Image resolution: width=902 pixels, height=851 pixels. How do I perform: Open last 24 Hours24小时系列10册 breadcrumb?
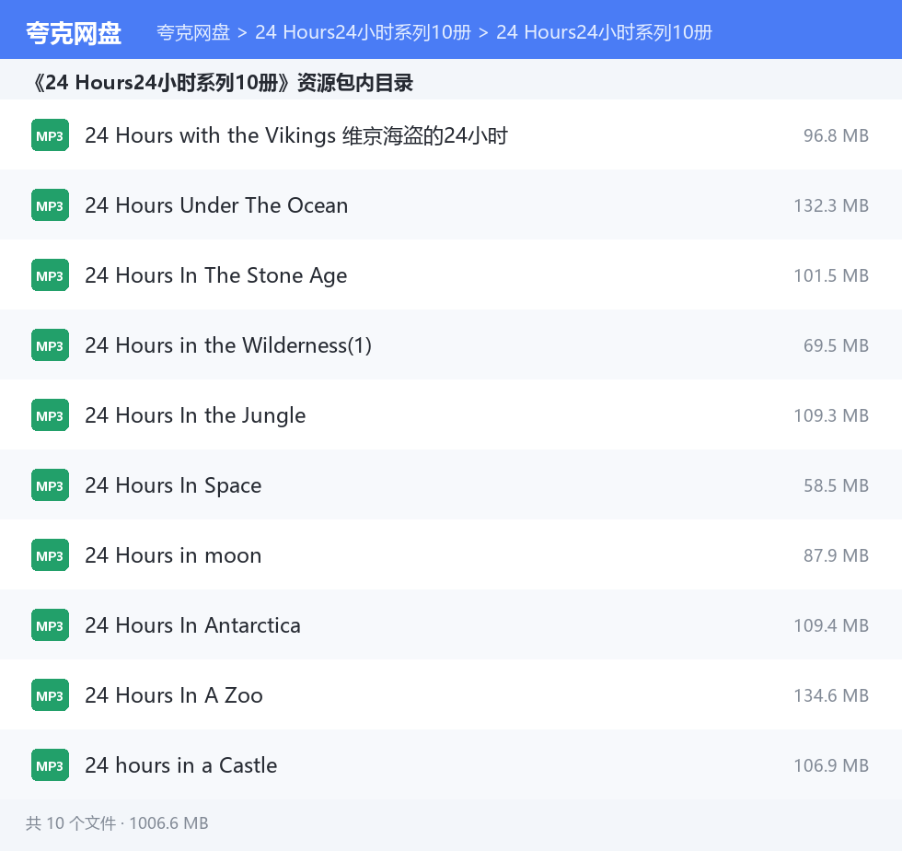[x=604, y=32]
